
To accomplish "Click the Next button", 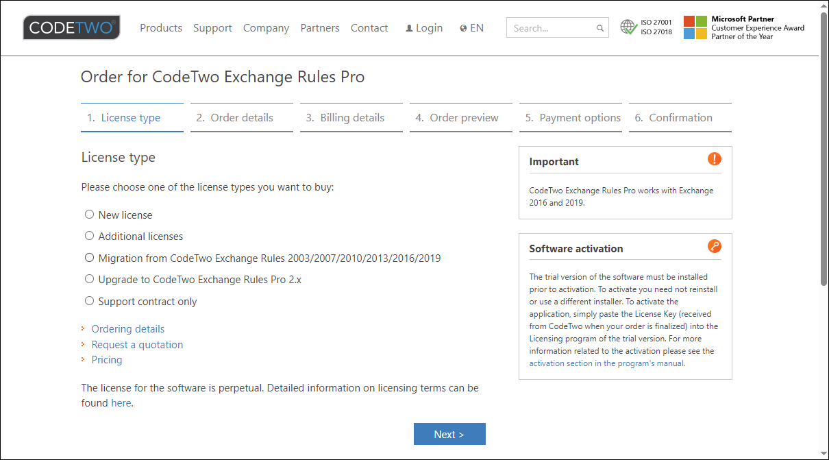I will (449, 433).
